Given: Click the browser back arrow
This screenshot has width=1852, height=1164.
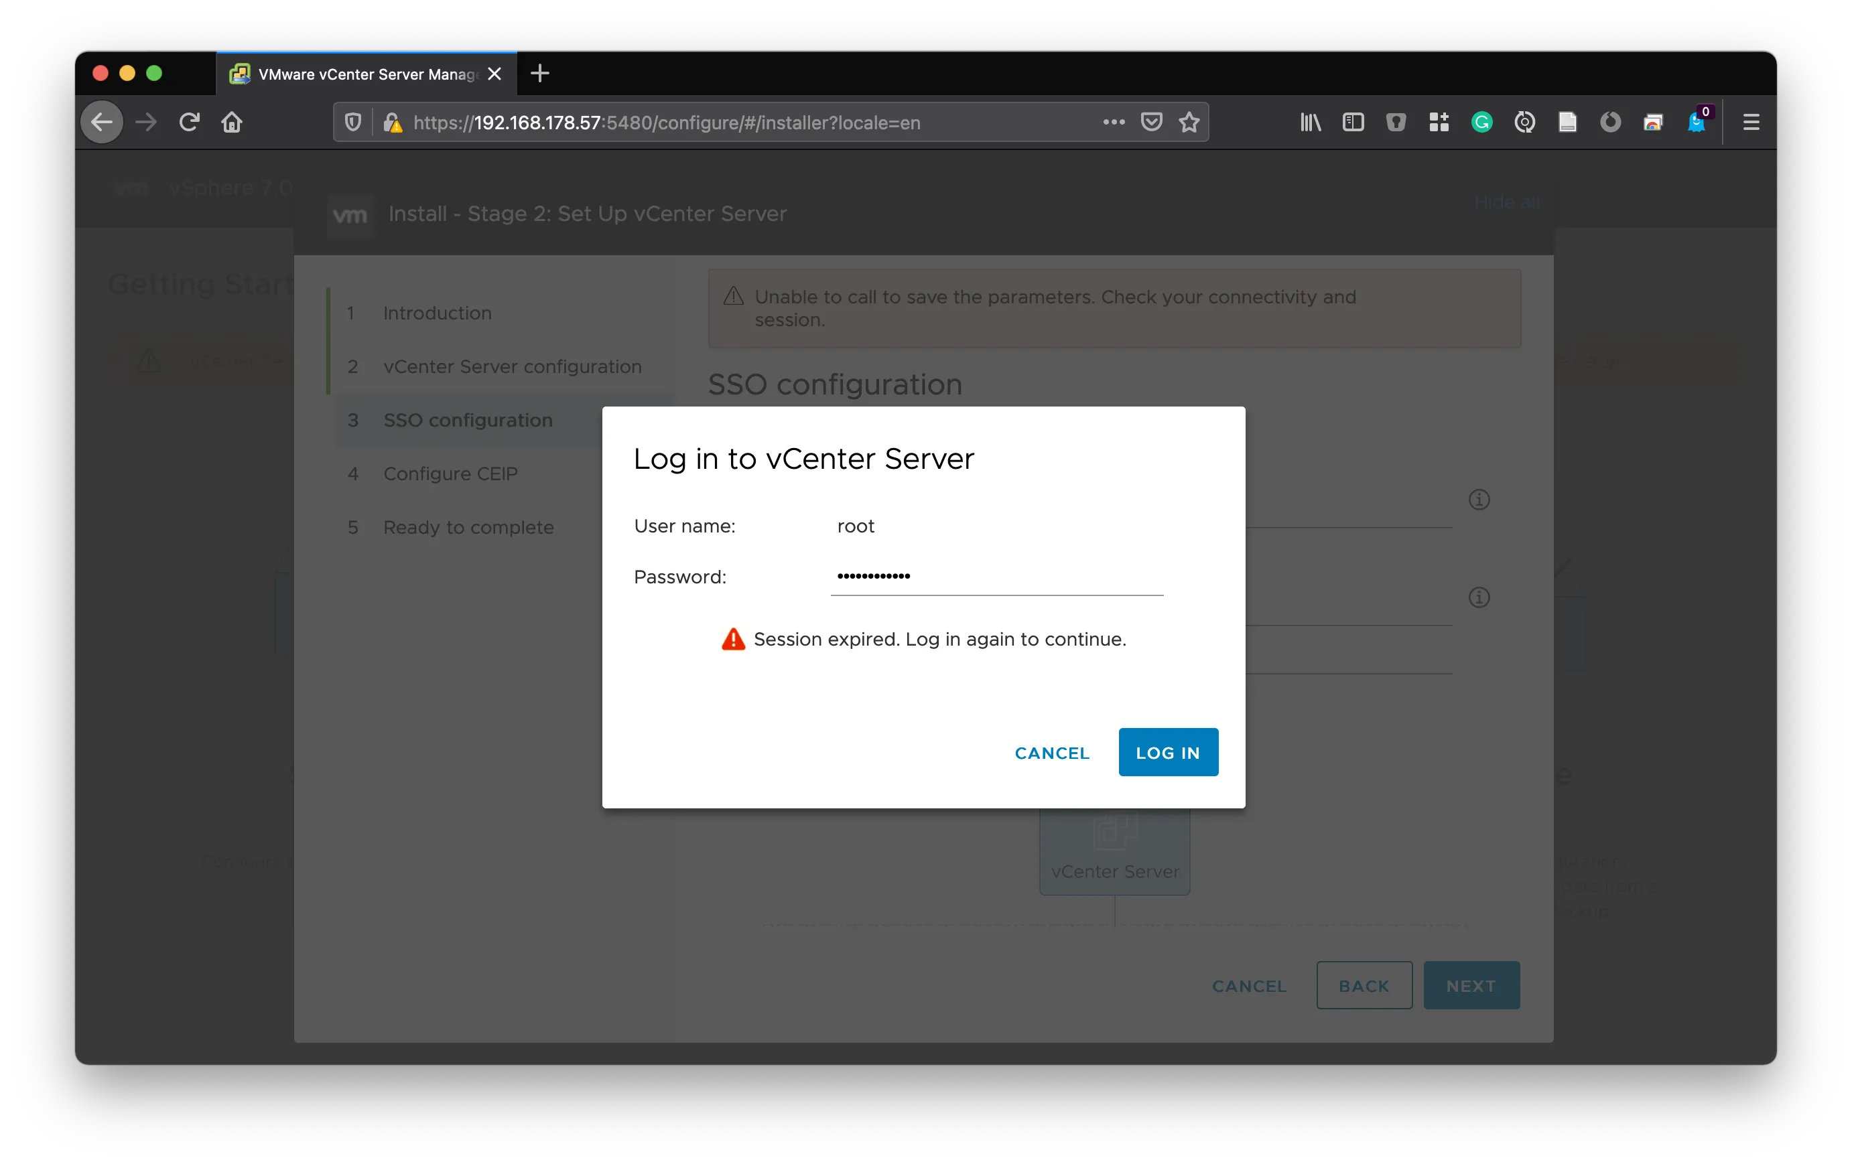Looking at the screenshot, I should (x=103, y=123).
